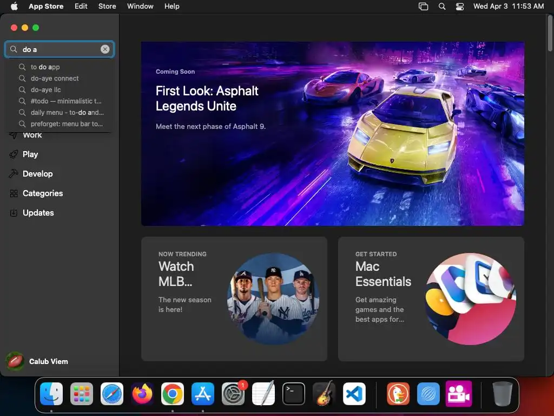The height and width of the screenshot is (416, 554).
Task: Click the Play rocket icon
Action: (14, 154)
